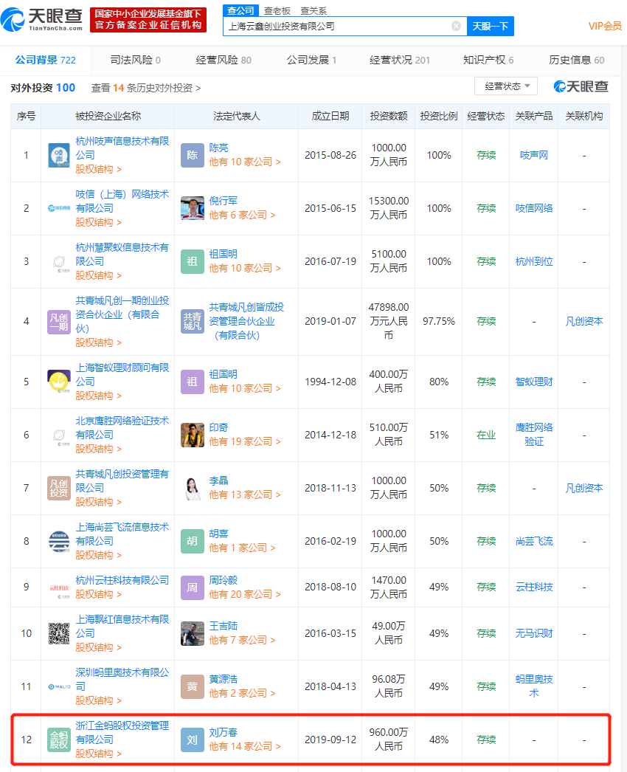
Task: Open 凡创资本 link in row 4
Action: (x=584, y=322)
